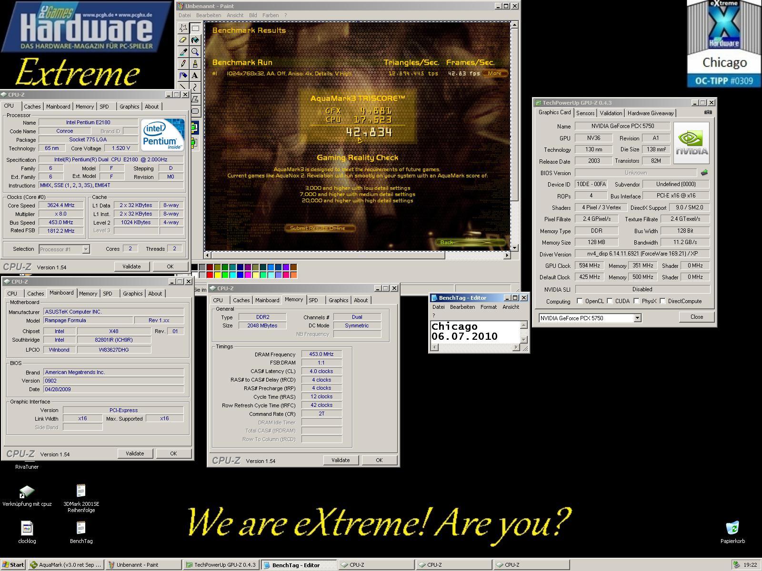Open the Bild menu in Paint
Viewport: 762px width, 571px height.
click(x=253, y=15)
